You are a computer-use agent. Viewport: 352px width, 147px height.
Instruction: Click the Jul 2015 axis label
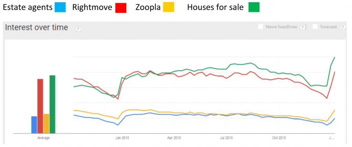(226, 138)
